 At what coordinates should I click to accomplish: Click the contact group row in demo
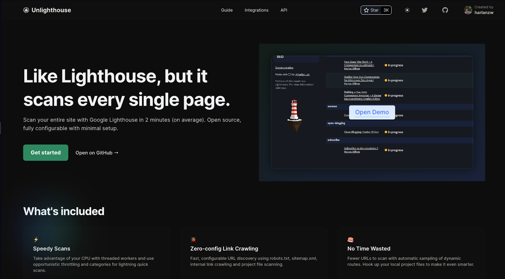[399, 107]
